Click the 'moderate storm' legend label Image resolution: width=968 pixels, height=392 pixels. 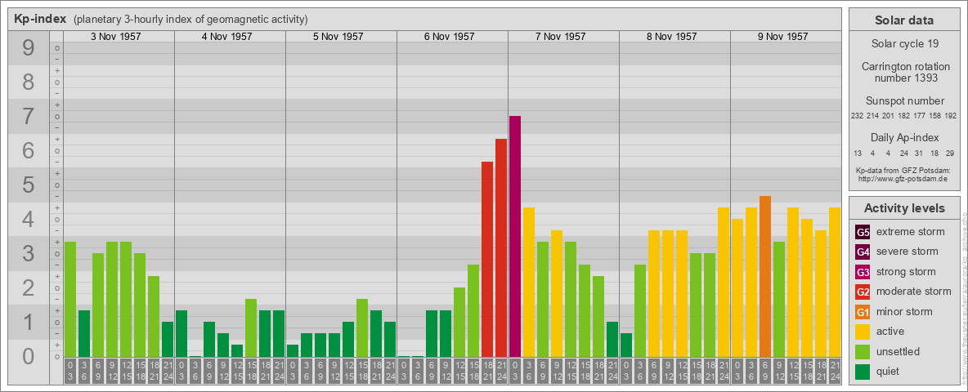(914, 291)
